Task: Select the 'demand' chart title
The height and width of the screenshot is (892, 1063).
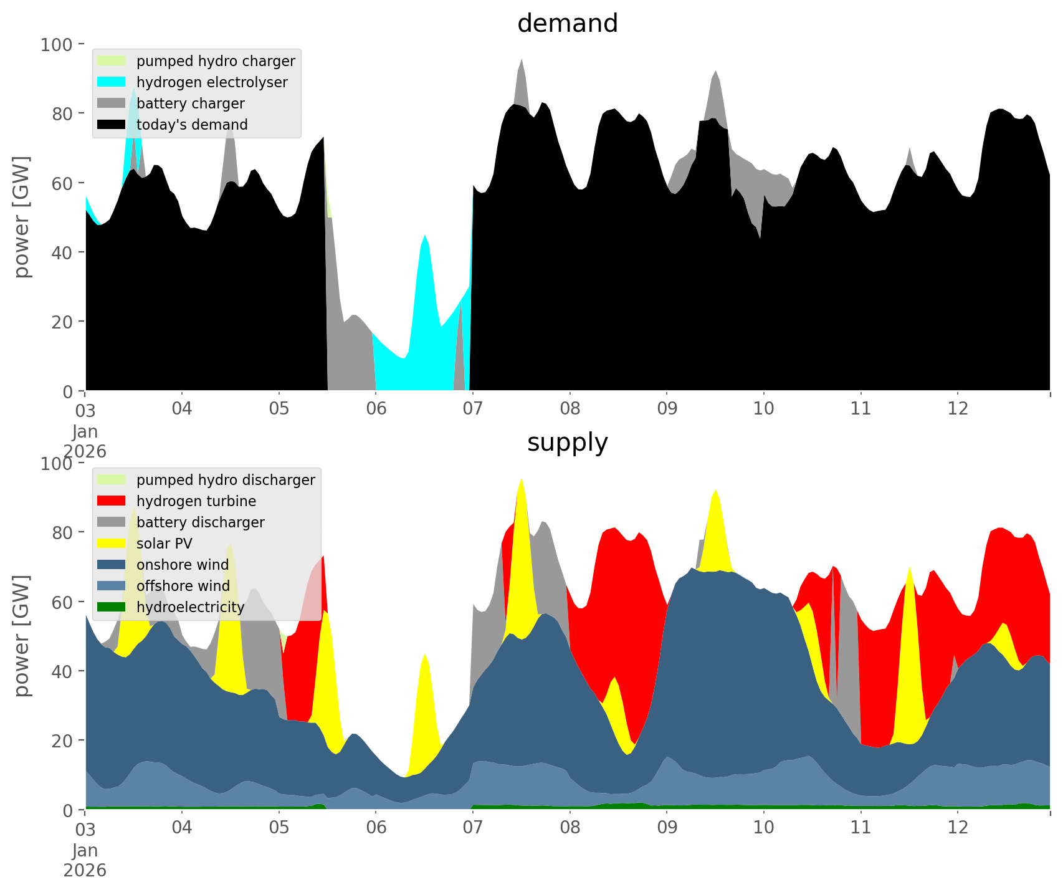Action: [567, 24]
